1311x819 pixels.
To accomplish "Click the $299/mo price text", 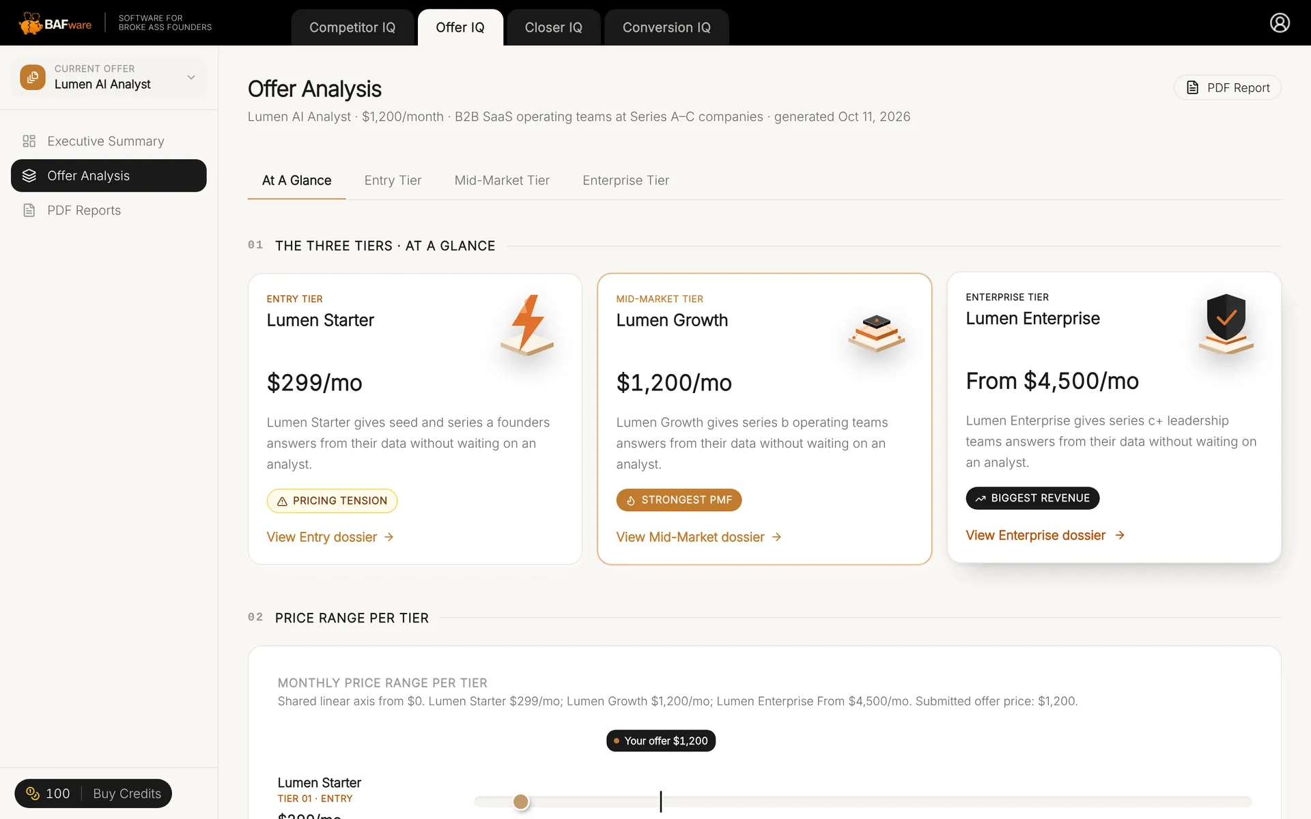I will click(x=314, y=383).
